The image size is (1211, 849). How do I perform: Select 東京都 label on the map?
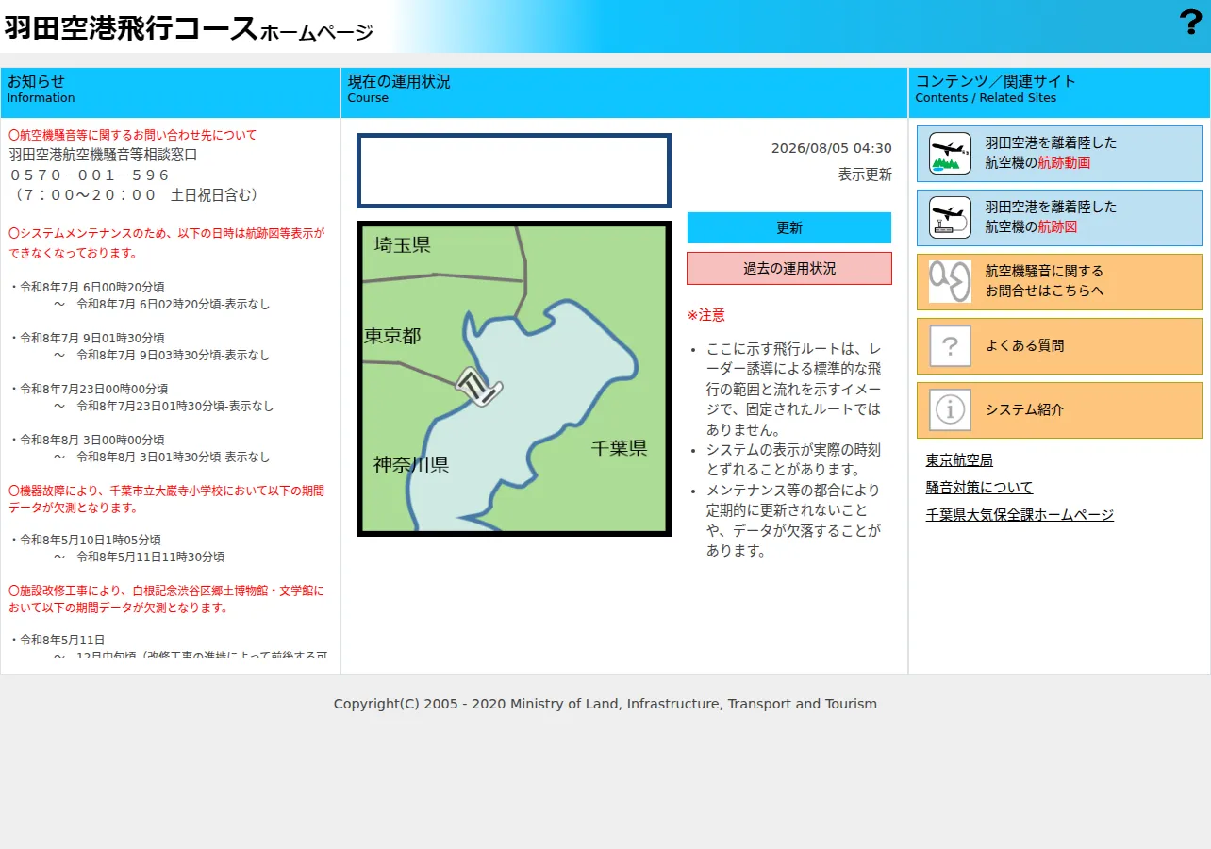pos(393,336)
